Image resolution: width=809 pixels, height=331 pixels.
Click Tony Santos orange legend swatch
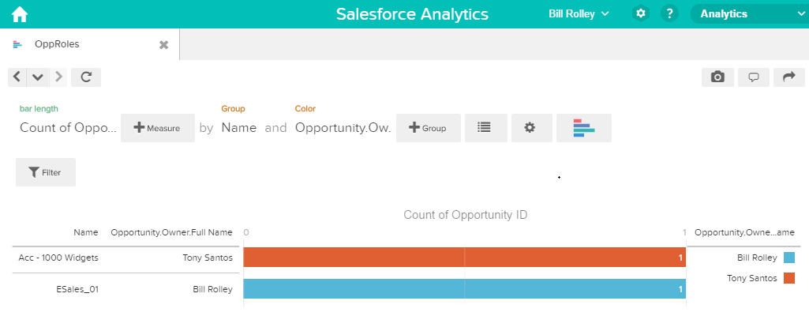coord(789,278)
